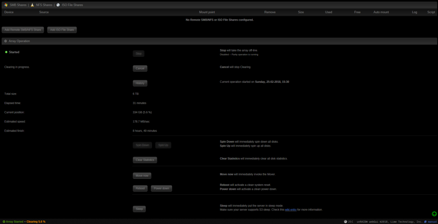438x224 pixels.
Task: Click the 31 minutes elapsed time value
Action: pyautogui.click(x=139, y=103)
